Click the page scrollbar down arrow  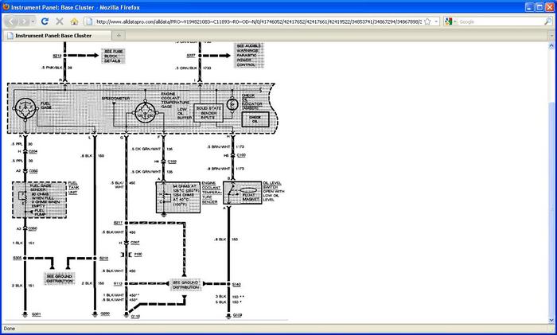tap(551, 320)
